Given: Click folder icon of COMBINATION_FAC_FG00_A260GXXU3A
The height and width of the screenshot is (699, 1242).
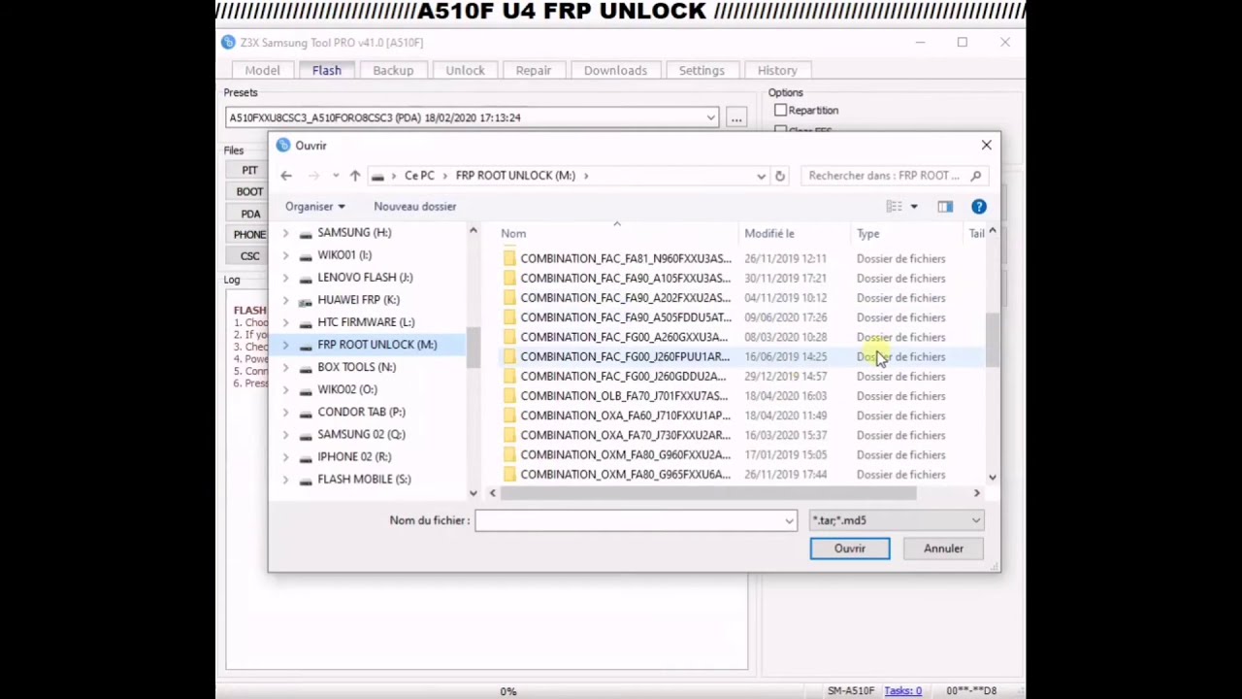Looking at the screenshot, I should coord(509,337).
